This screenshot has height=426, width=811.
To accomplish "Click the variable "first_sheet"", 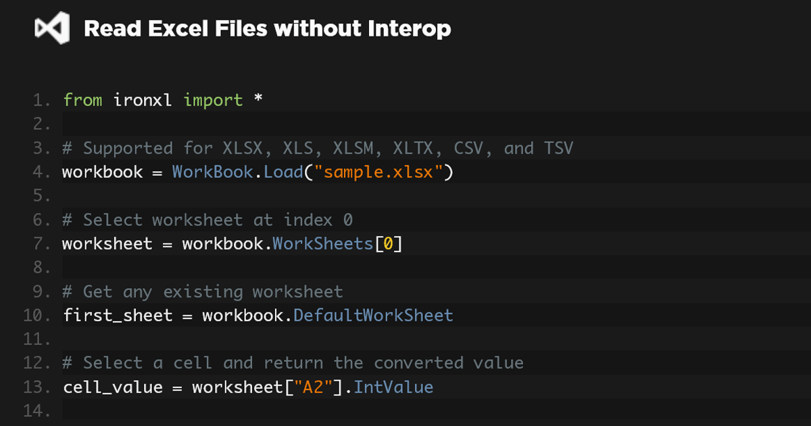I will click(x=118, y=315).
